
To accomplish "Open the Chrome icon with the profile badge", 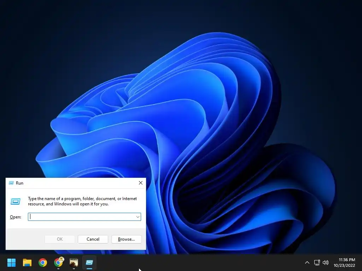I will (x=59, y=262).
